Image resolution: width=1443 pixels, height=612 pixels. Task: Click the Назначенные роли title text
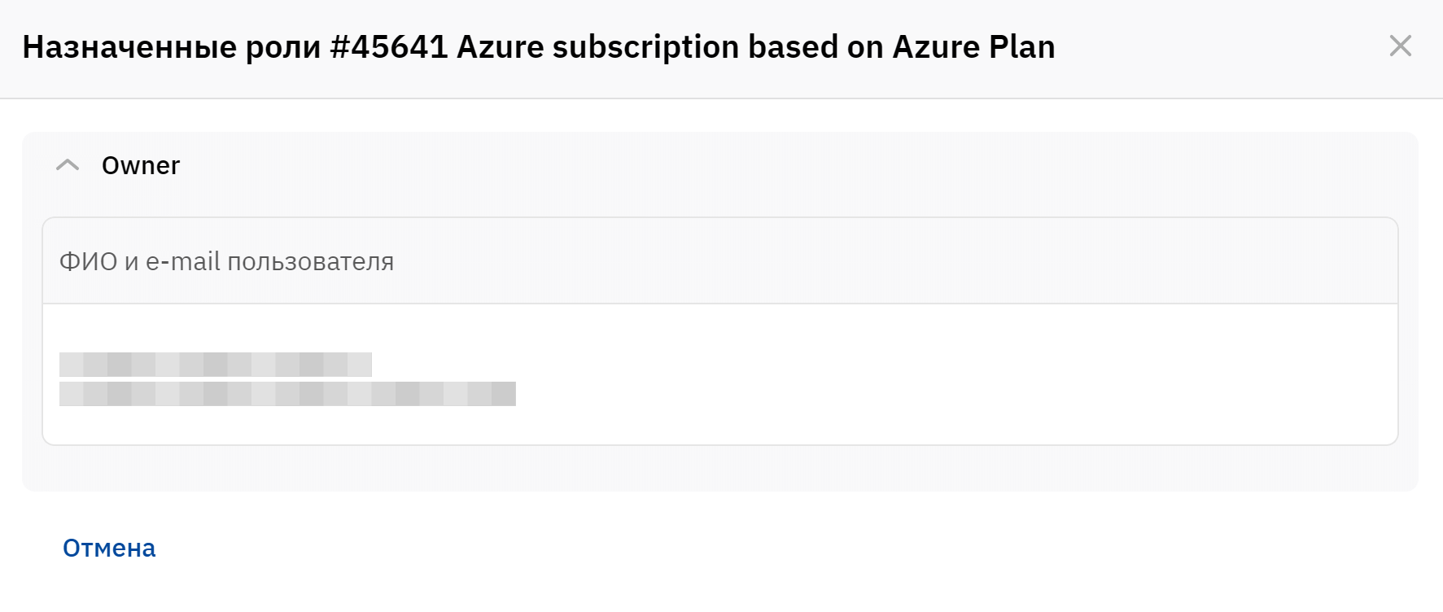171,47
